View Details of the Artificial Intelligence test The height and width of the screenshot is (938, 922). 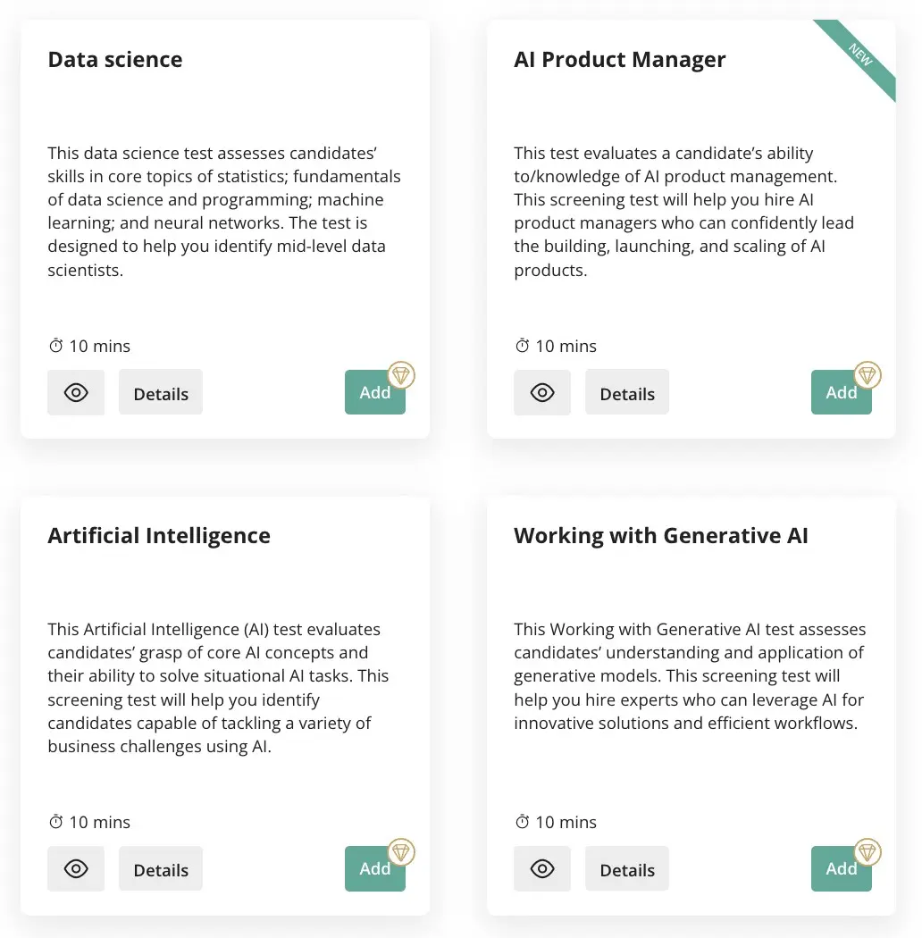coord(161,868)
